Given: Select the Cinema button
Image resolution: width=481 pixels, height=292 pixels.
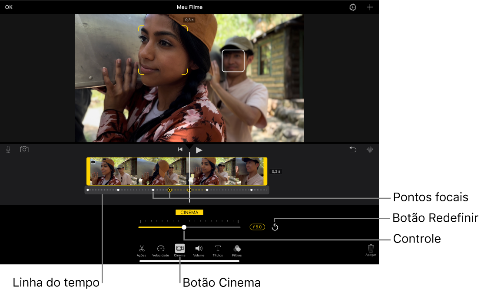Looking at the screenshot, I should point(180,251).
